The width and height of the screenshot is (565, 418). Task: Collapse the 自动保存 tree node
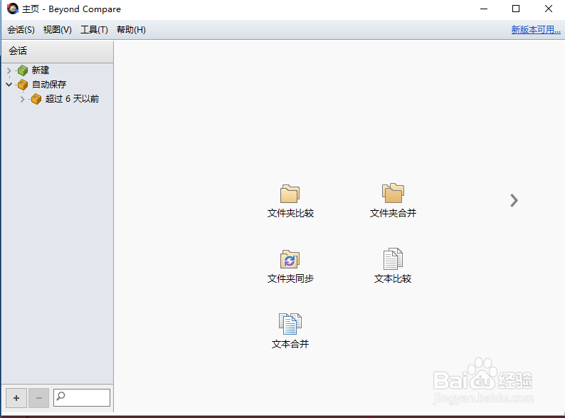9,85
